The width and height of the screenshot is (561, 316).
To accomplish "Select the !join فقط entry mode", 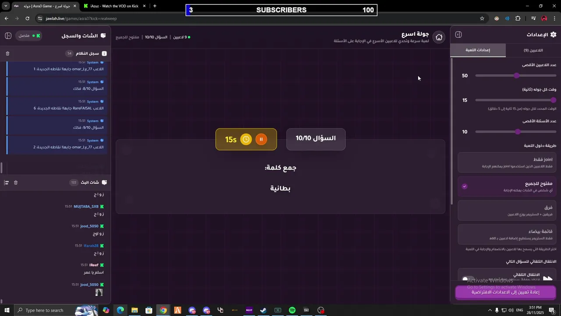I will (507, 162).
